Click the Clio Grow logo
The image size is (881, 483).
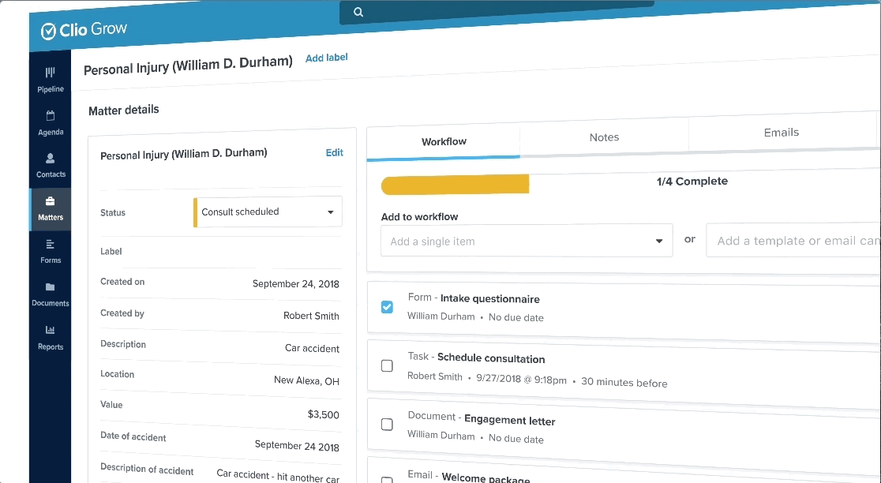click(84, 30)
